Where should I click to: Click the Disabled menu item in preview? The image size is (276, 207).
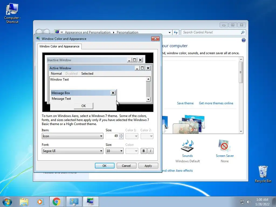coord(71,74)
